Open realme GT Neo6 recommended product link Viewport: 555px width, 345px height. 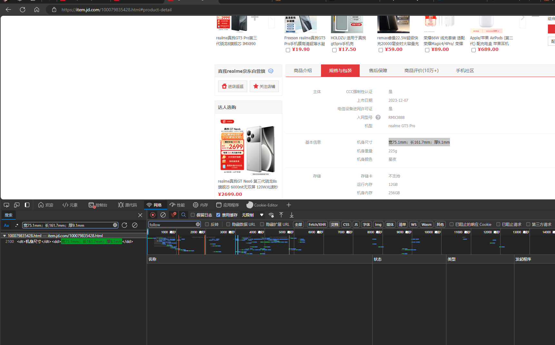(x=248, y=184)
